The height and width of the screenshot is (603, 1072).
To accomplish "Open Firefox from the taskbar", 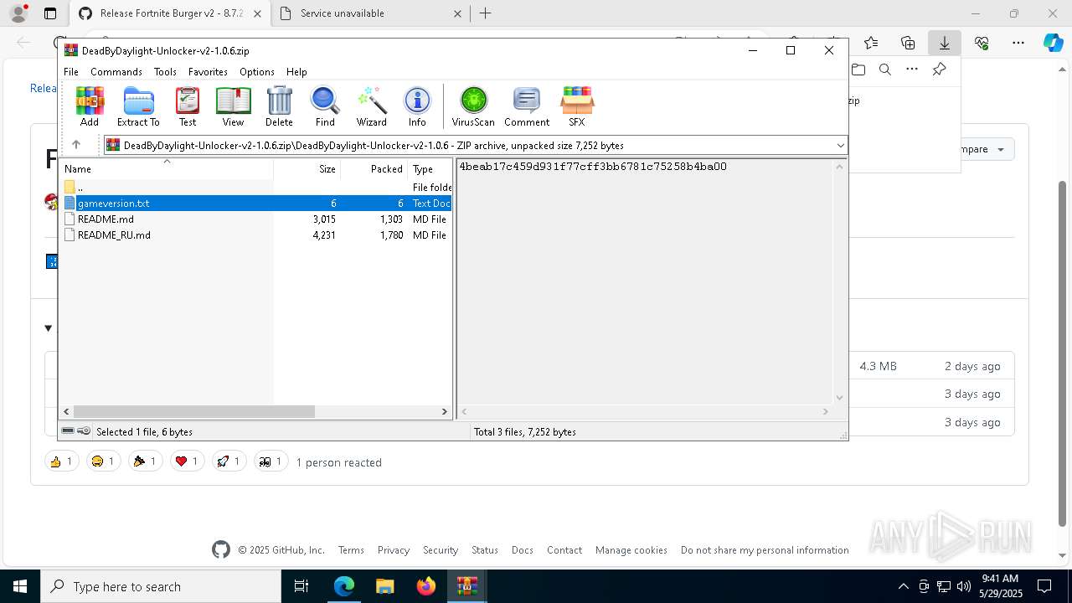I will point(425,586).
